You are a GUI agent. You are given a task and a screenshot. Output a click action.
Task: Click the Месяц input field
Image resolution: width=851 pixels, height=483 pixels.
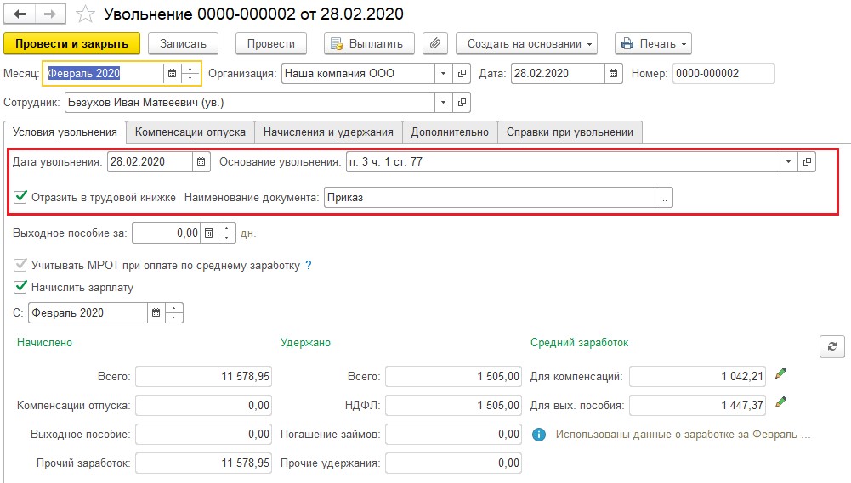[x=105, y=73]
